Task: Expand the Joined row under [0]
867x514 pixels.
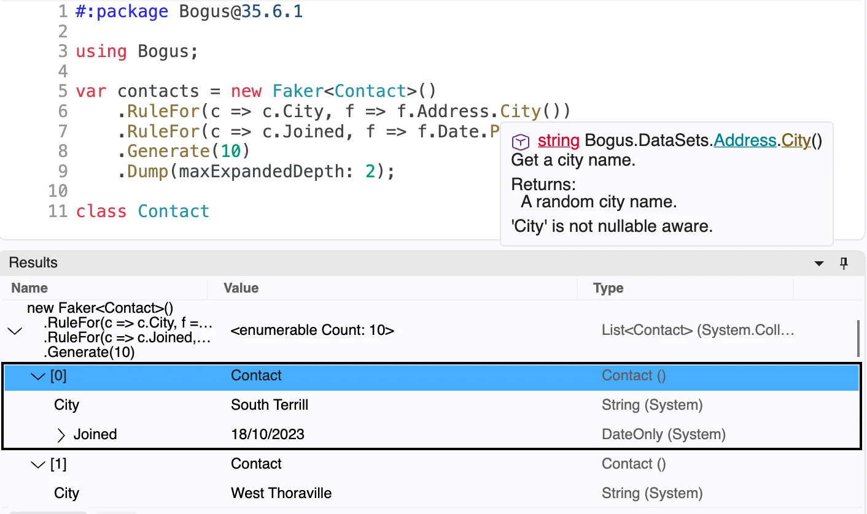Action: [61, 435]
